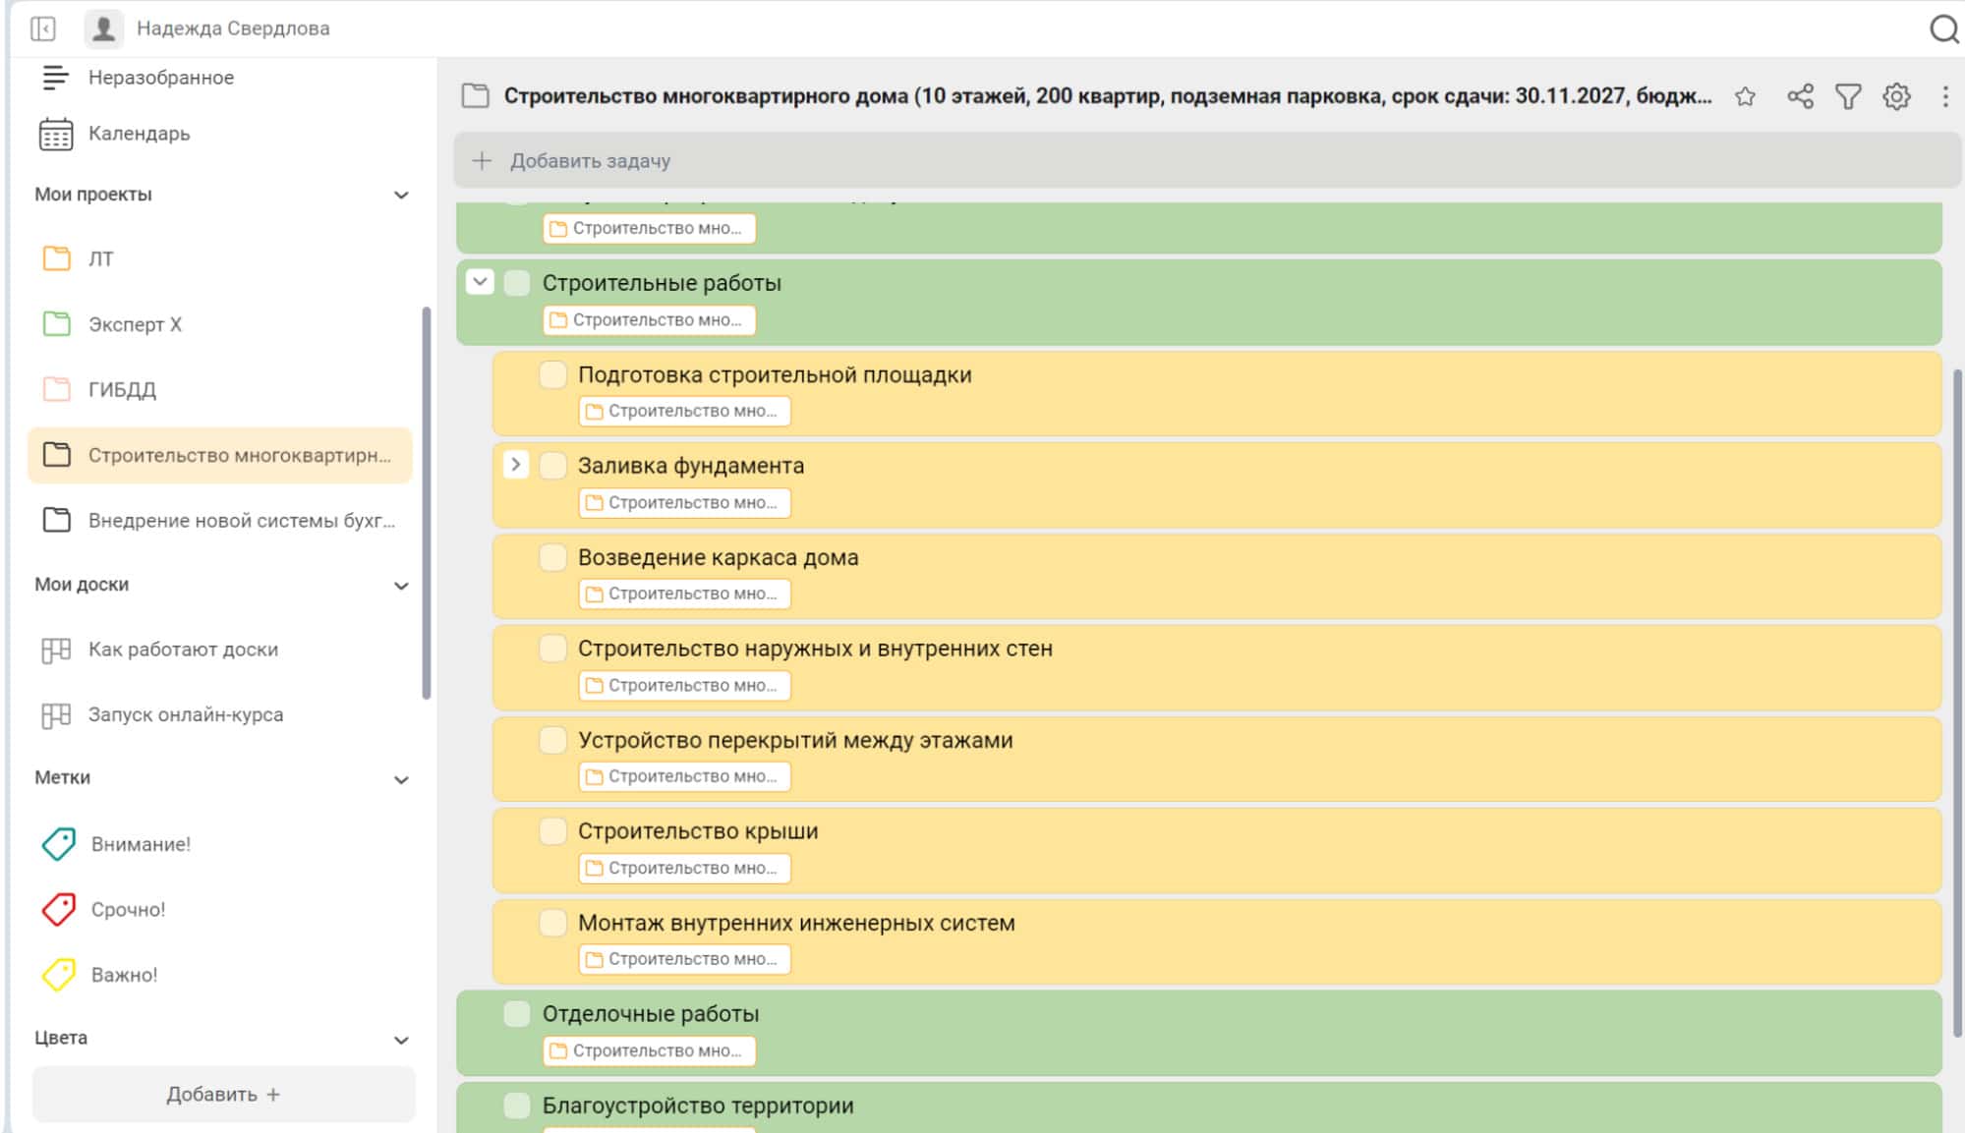Open the Календарь view
The height and width of the screenshot is (1133, 1965).
point(139,134)
